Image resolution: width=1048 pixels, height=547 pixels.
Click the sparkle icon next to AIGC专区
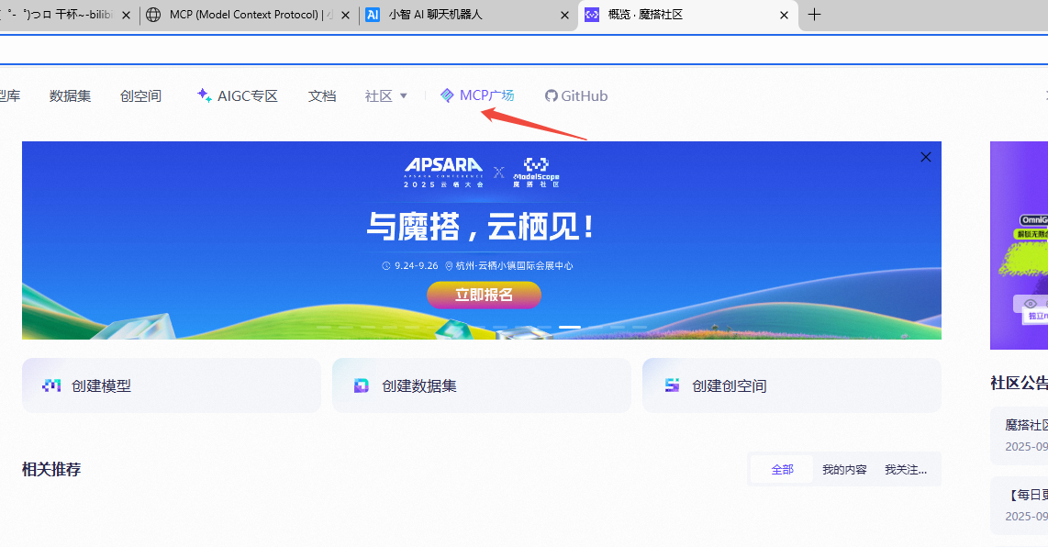pos(202,94)
